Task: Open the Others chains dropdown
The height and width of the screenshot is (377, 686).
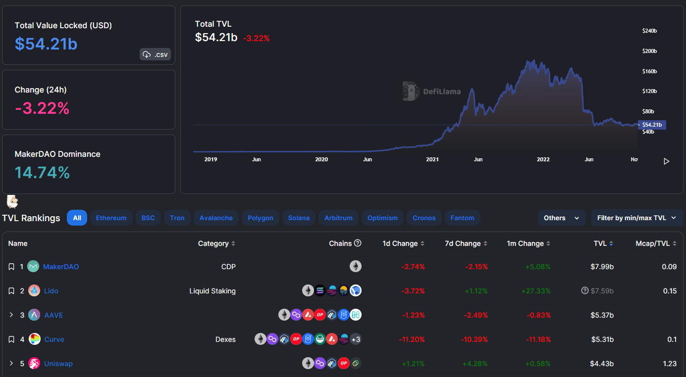Action: [561, 218]
